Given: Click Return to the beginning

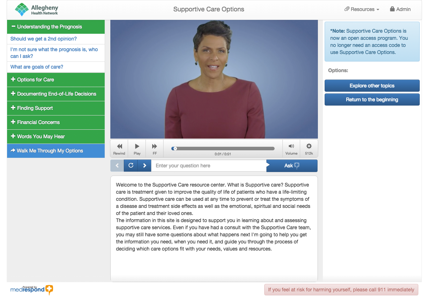Looking at the screenshot, I should tap(372, 99).
